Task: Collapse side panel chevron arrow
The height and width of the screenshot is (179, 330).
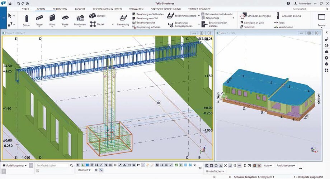Action: click(326, 33)
